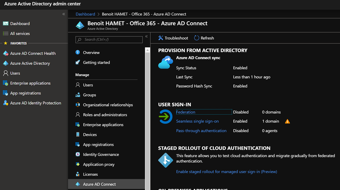This screenshot has width=340, height=190.
Task: Click the Organizational relationships icon
Action: (x=78, y=105)
